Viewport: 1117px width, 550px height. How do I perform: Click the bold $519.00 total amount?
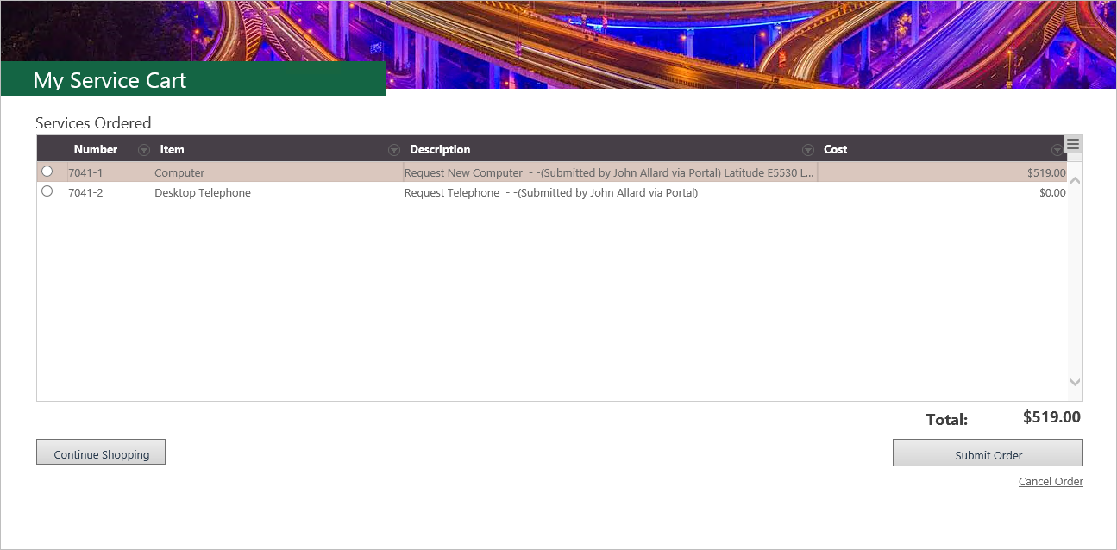(x=1051, y=417)
